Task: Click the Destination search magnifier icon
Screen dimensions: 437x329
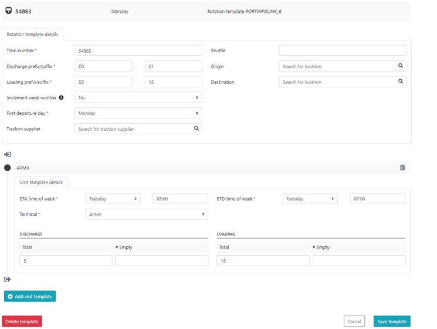Action: (401, 82)
